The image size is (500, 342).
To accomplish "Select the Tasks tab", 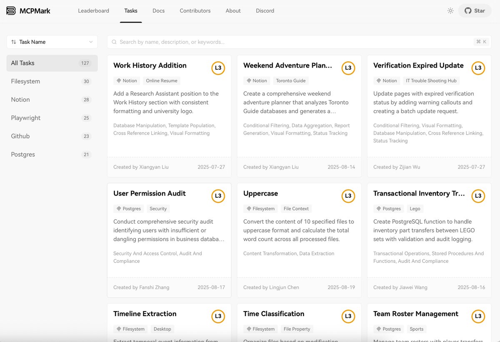I will [131, 11].
